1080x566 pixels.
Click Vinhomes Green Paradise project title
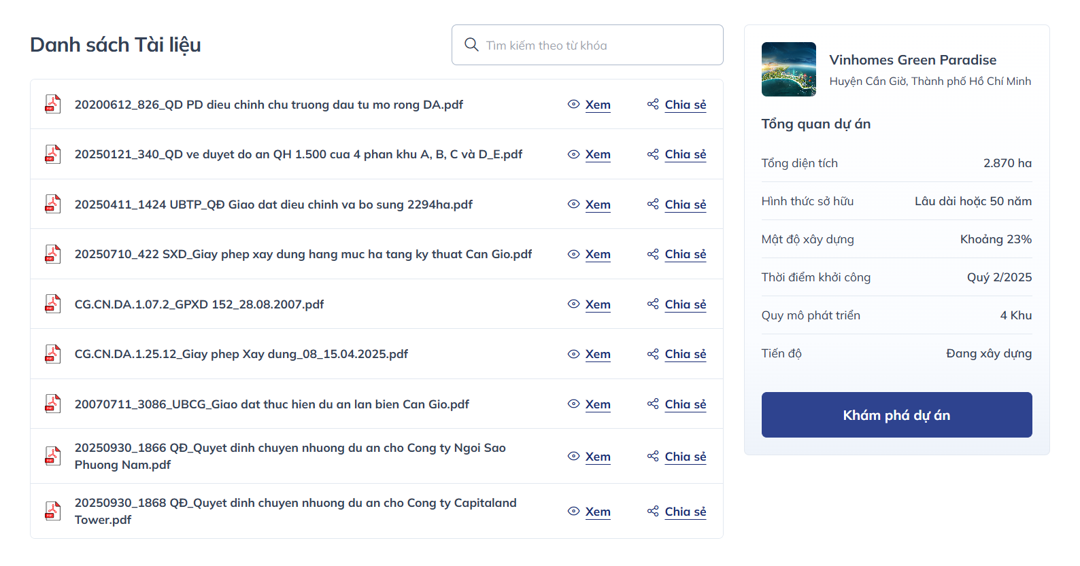pyautogui.click(x=912, y=60)
